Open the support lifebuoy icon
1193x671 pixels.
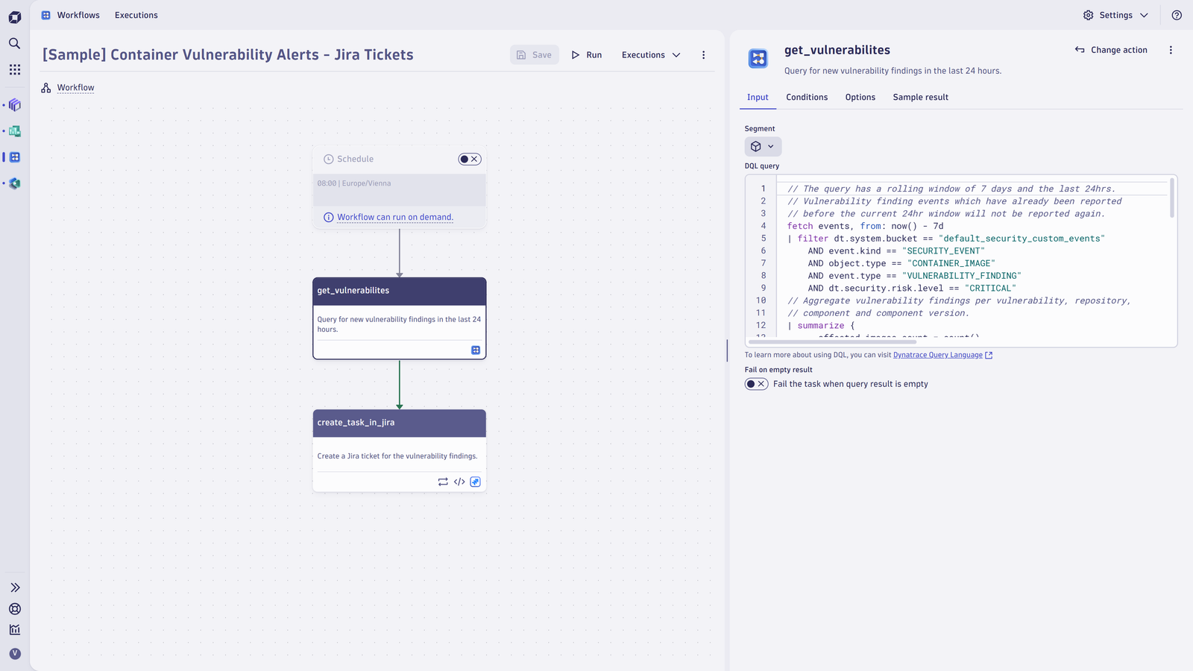click(x=15, y=609)
